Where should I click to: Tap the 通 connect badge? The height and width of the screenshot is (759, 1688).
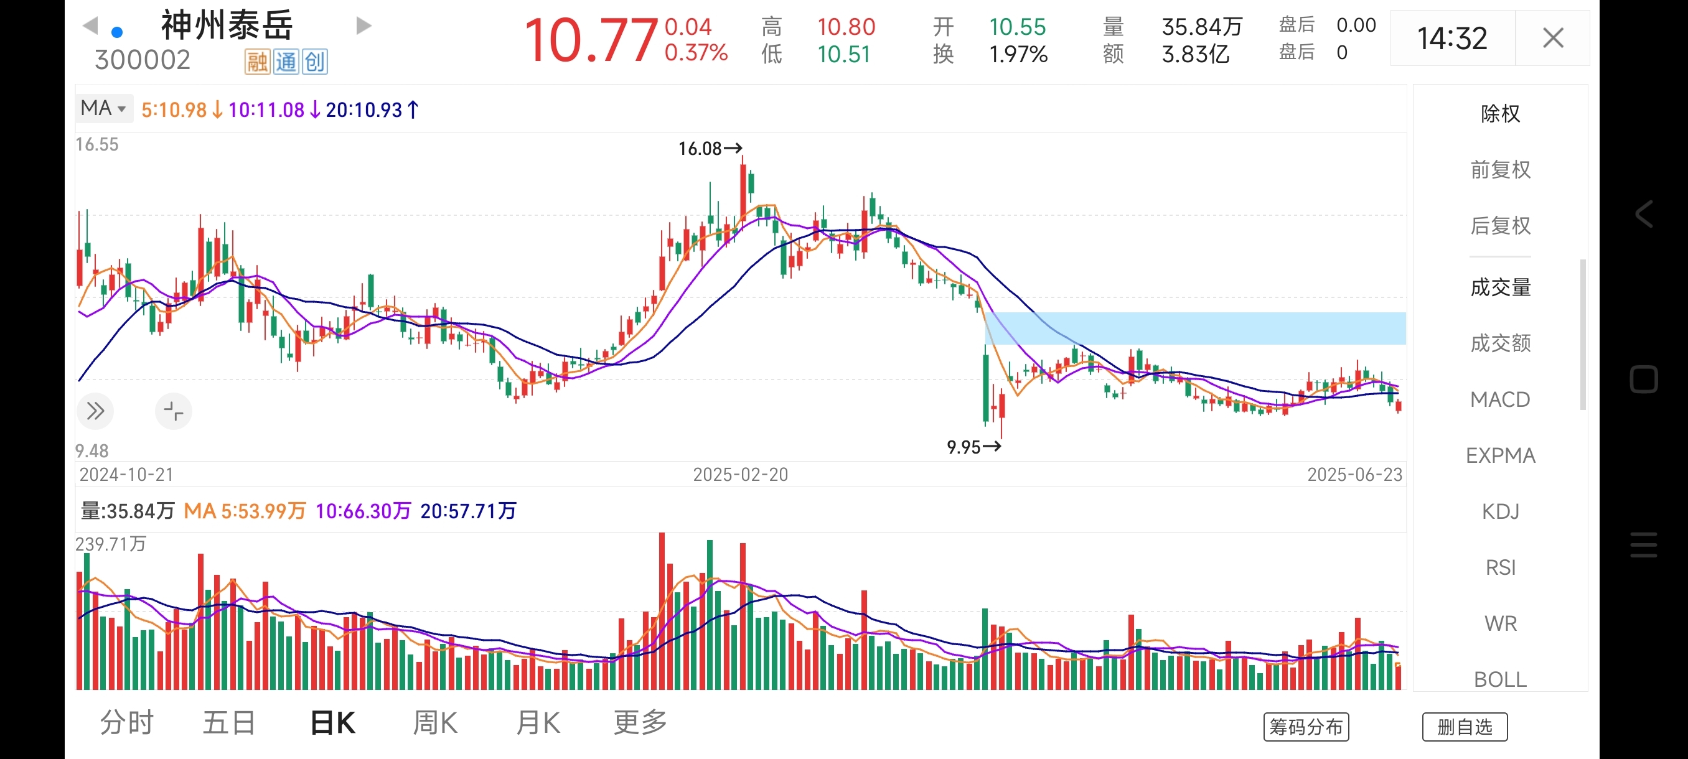point(286,62)
